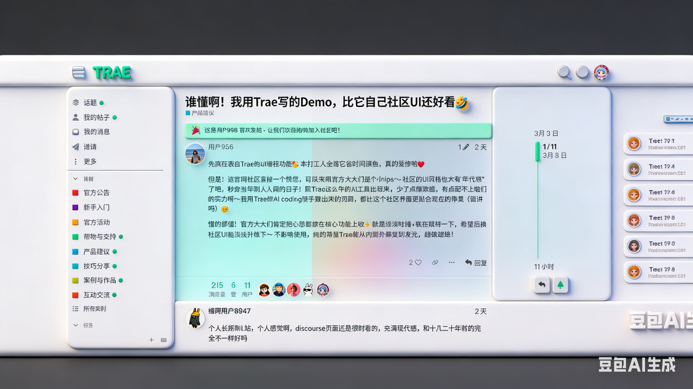
Task: Select 我的帖子 in sidebar
Action: point(96,117)
